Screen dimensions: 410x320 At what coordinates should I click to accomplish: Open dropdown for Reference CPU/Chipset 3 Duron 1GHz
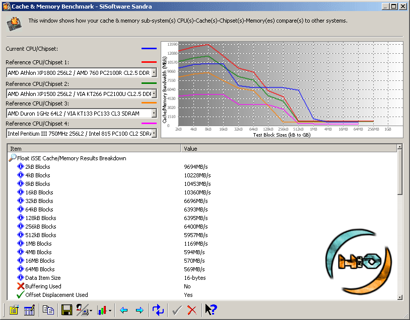tap(154, 113)
